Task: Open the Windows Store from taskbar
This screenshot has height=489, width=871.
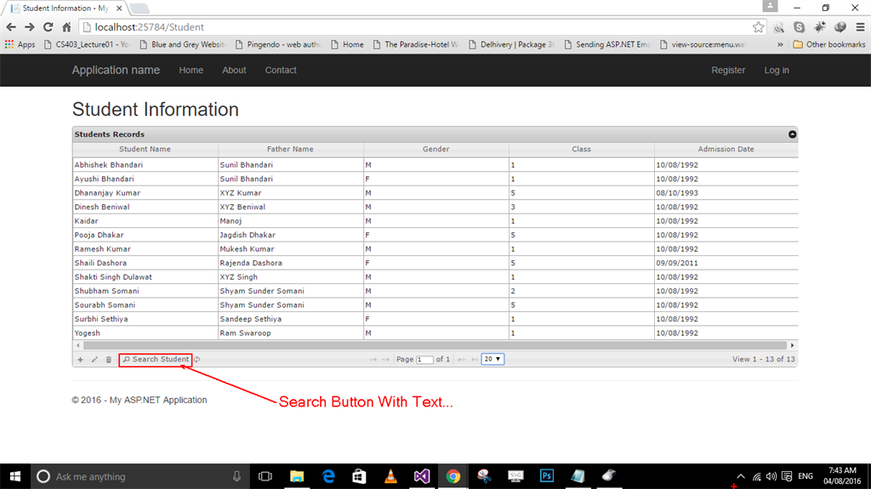Action: (360, 476)
